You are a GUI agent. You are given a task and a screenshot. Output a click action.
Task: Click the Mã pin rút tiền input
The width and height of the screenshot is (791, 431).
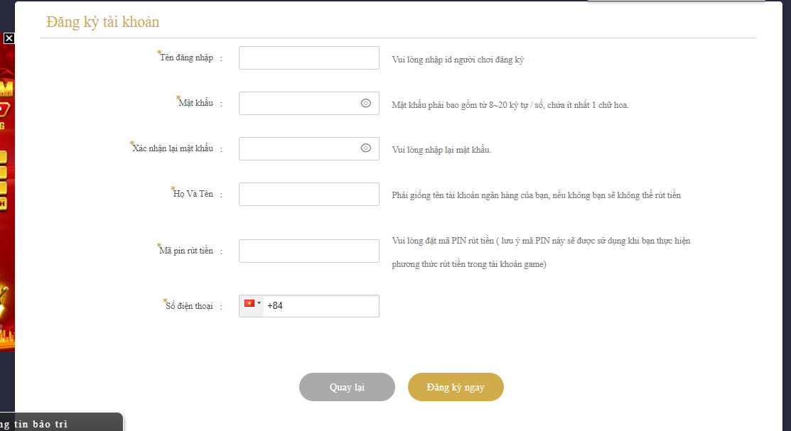point(308,251)
